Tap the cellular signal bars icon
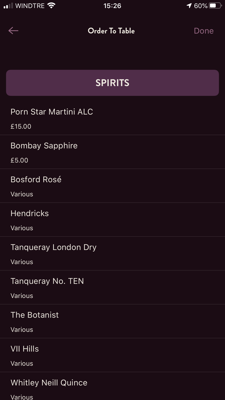 click(x=8, y=6)
